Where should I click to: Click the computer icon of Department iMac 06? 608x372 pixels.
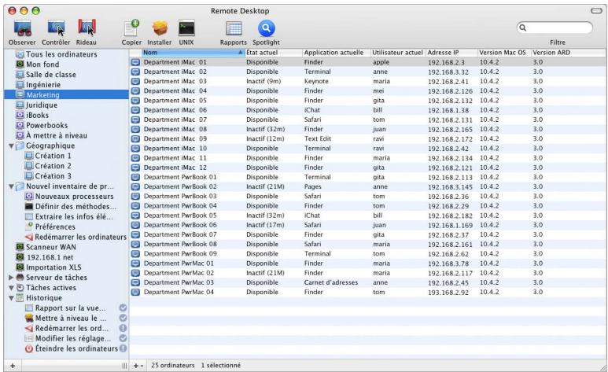[x=135, y=110]
